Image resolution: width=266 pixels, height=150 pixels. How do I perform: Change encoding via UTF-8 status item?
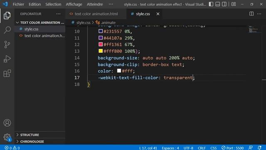tap(188, 148)
